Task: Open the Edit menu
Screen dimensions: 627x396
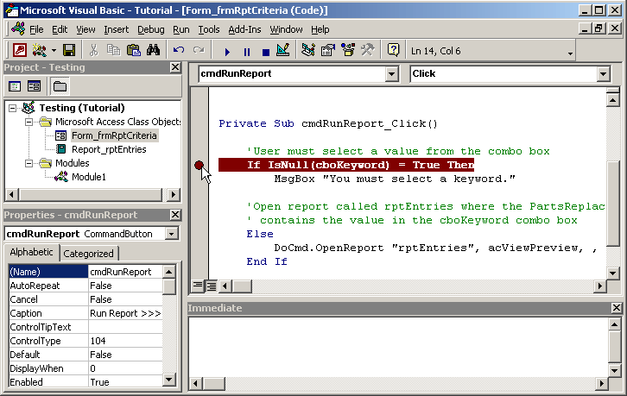Action: tap(60, 29)
